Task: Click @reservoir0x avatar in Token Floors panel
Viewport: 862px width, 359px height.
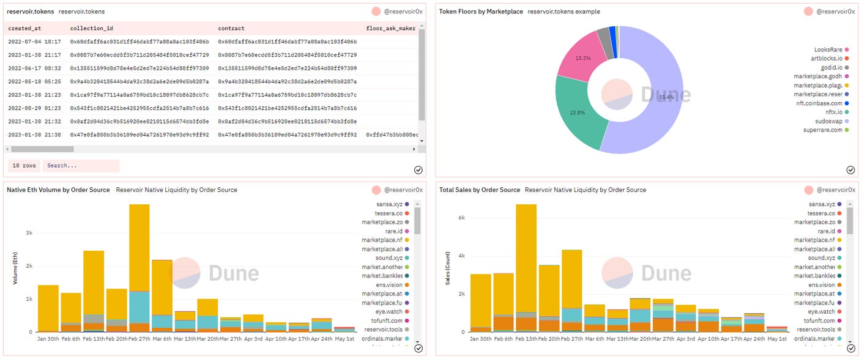Action: point(808,11)
